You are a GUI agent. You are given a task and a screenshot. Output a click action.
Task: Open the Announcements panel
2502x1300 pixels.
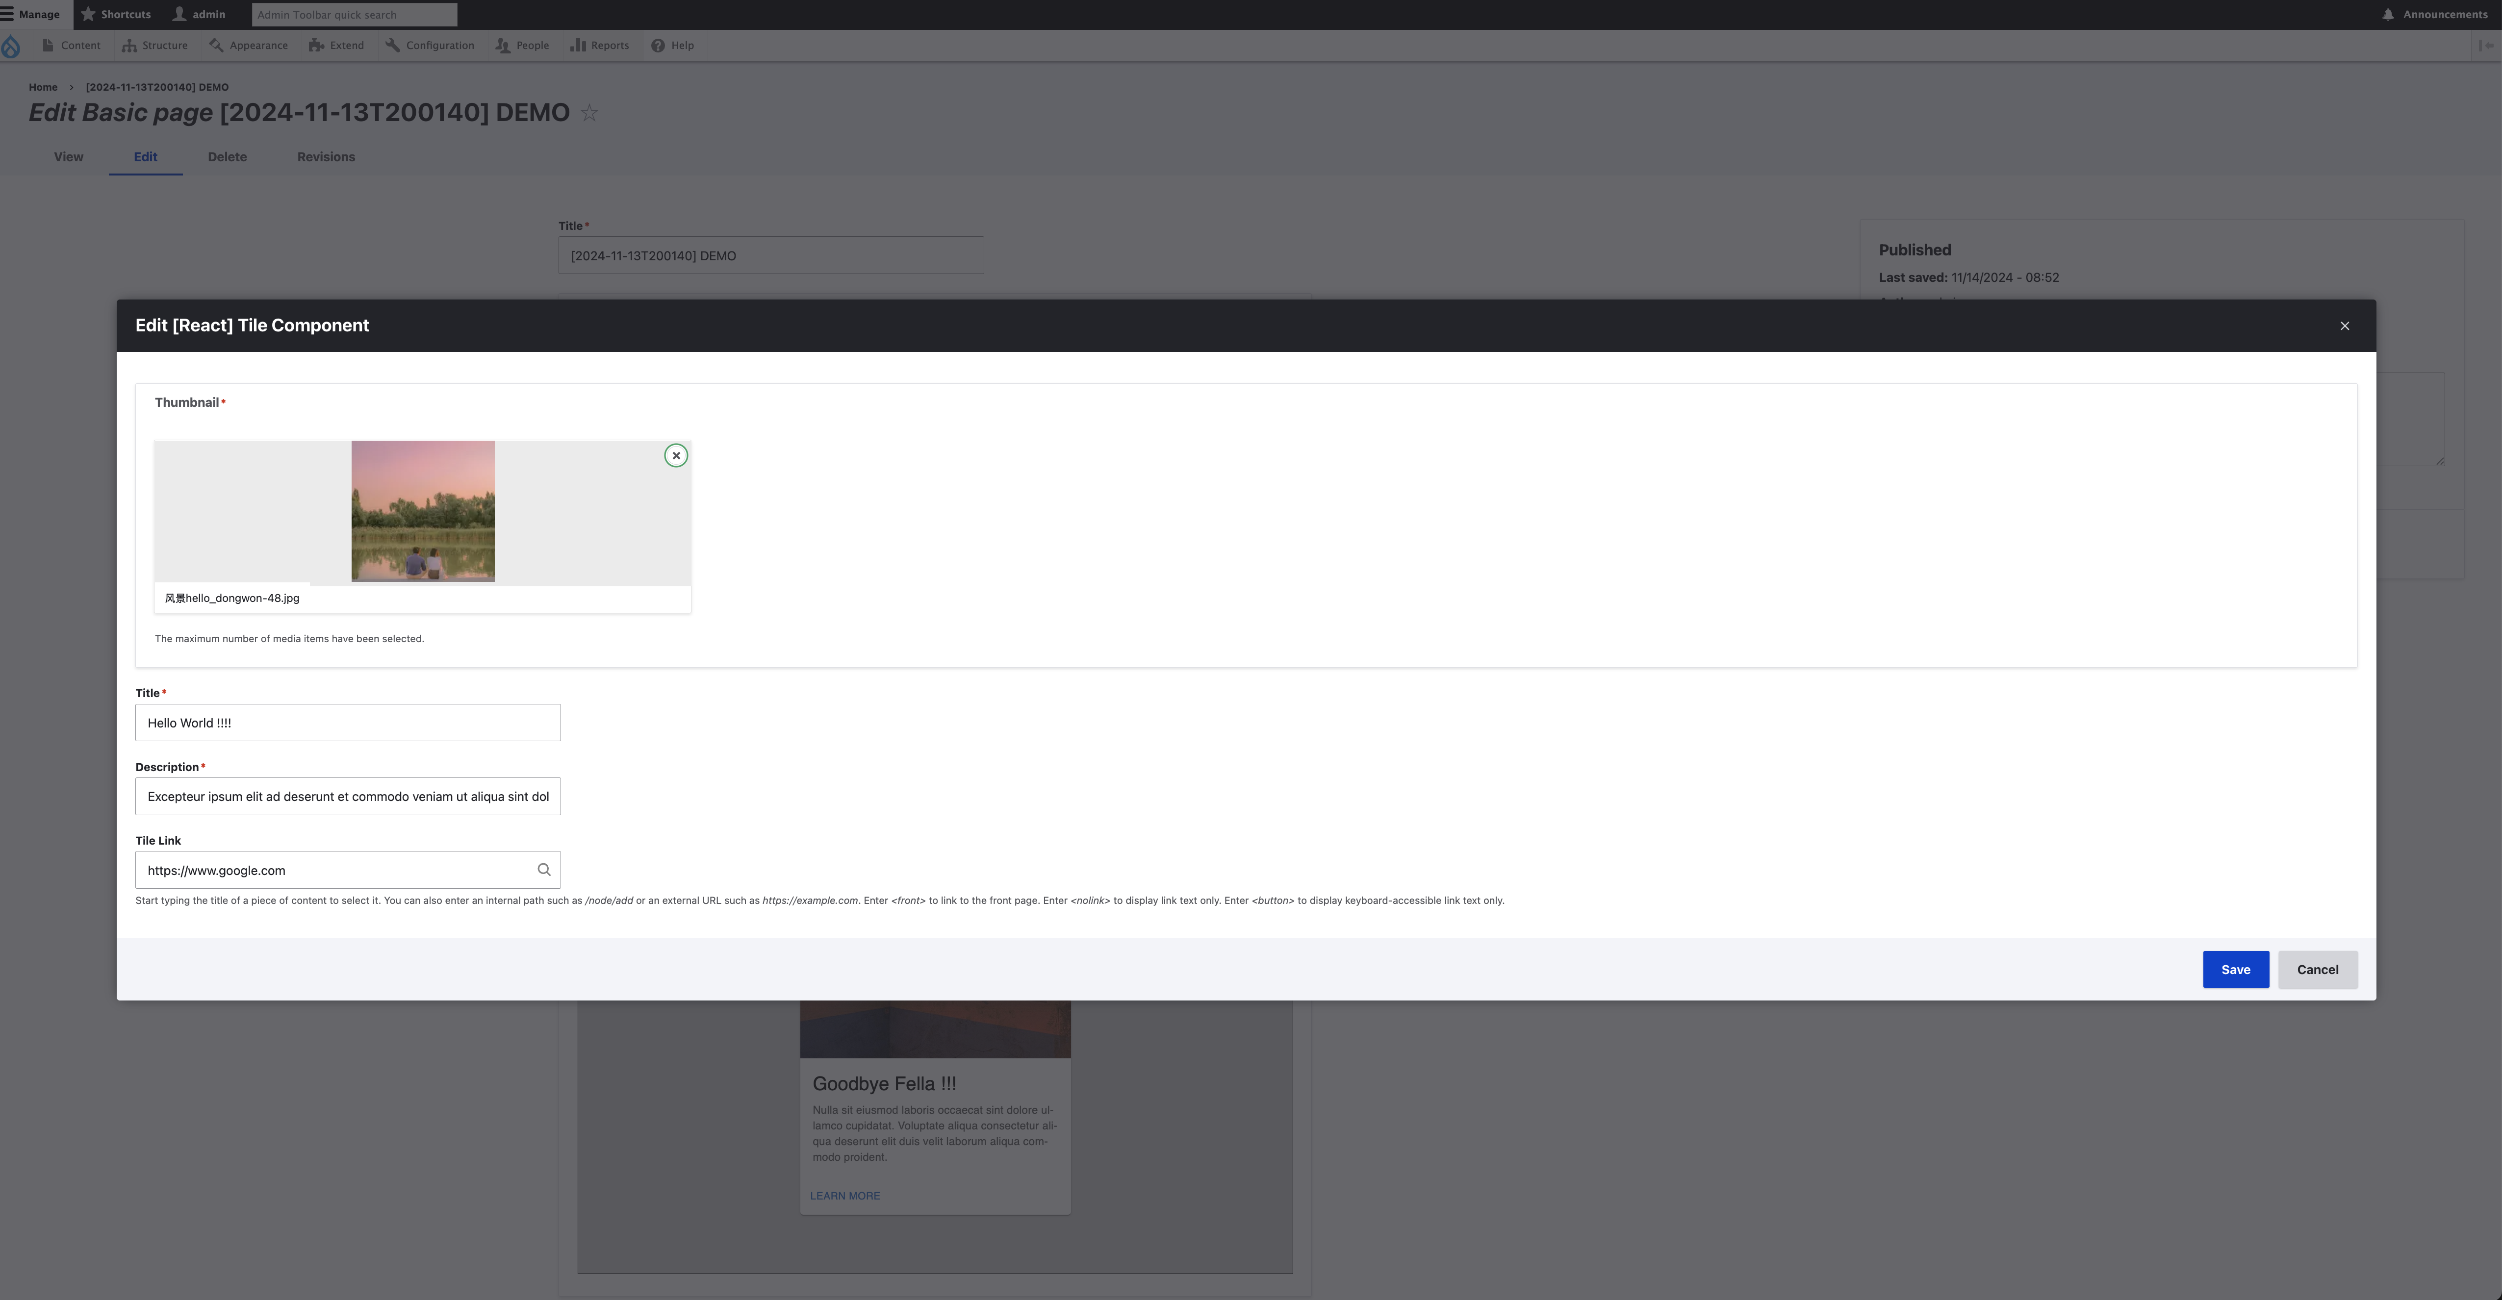[x=2434, y=15]
